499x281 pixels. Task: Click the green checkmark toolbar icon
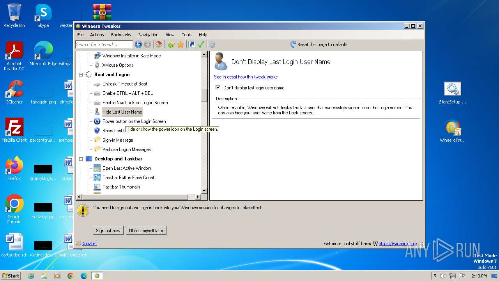coord(201,44)
